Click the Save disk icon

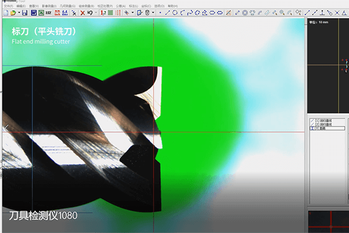coord(24,12)
